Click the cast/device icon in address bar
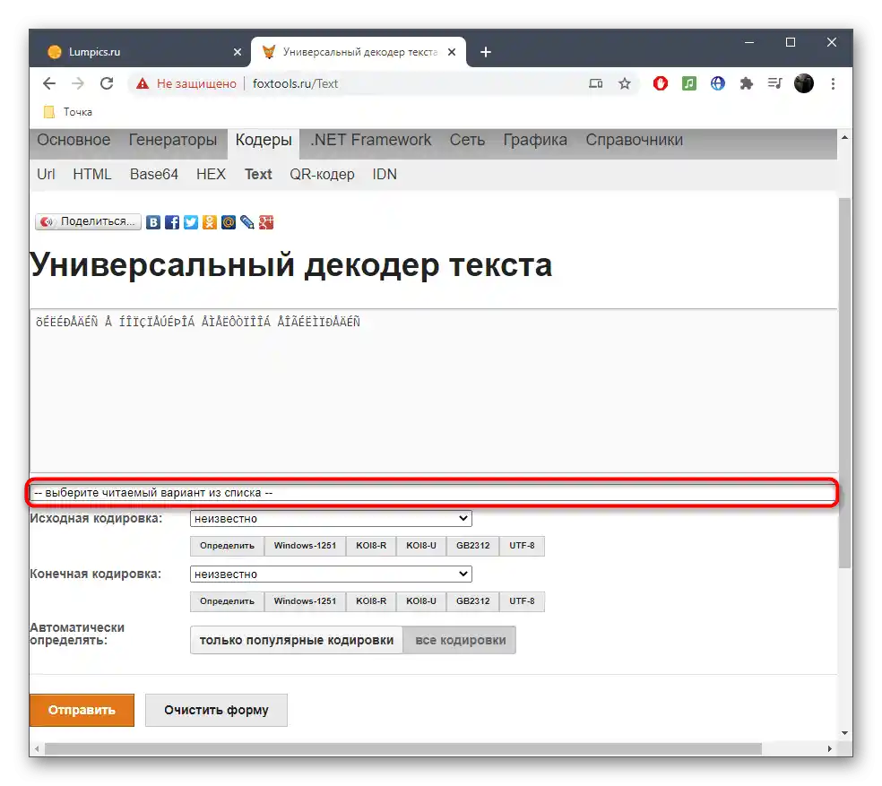 pos(596,84)
